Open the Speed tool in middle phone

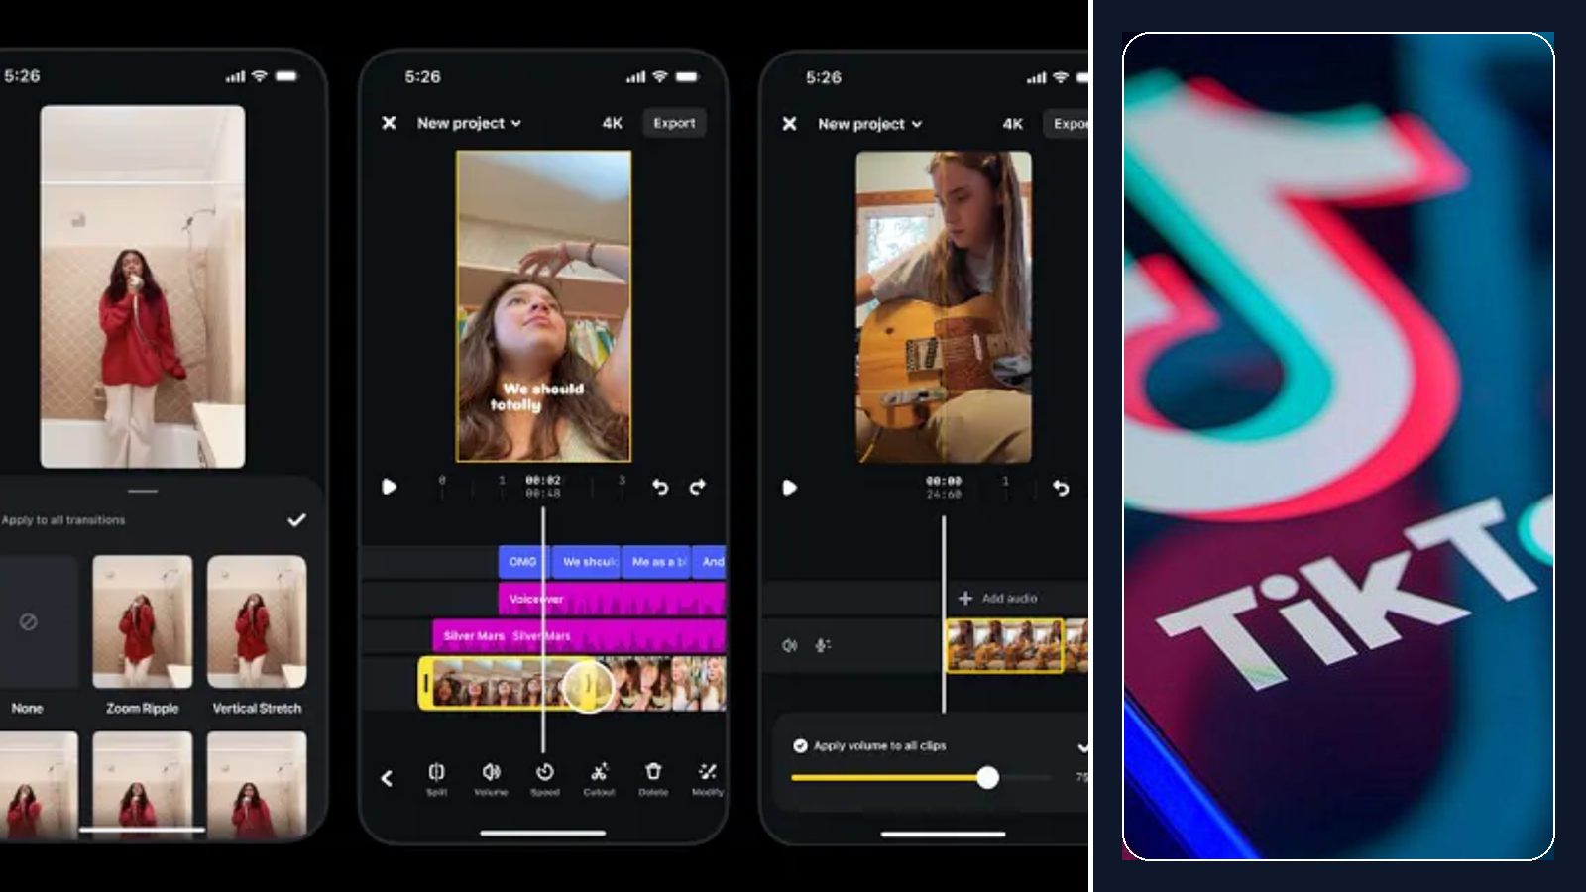(x=544, y=778)
